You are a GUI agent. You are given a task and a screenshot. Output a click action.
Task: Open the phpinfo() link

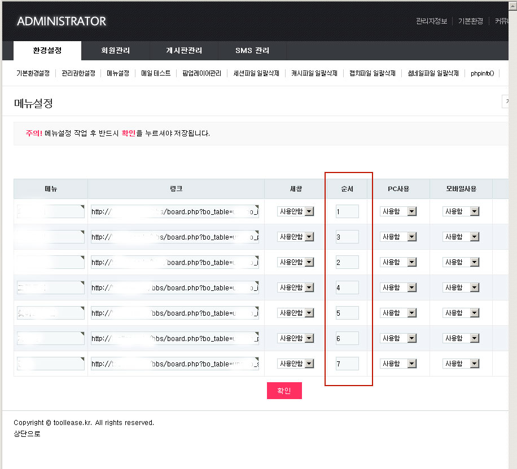(x=483, y=73)
